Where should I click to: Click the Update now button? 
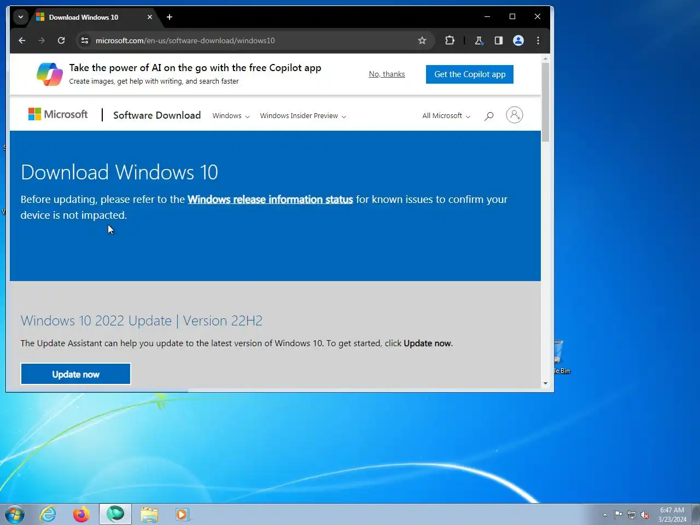coord(75,374)
